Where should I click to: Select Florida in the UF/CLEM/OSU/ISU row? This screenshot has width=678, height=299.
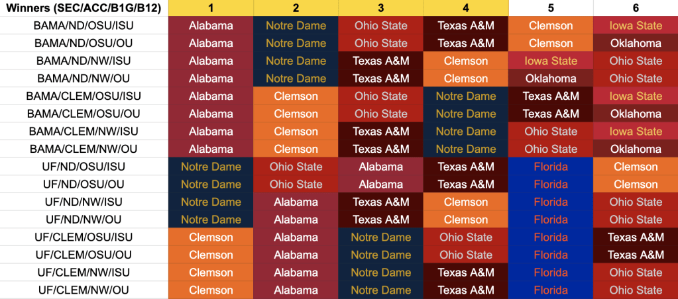[551, 237]
